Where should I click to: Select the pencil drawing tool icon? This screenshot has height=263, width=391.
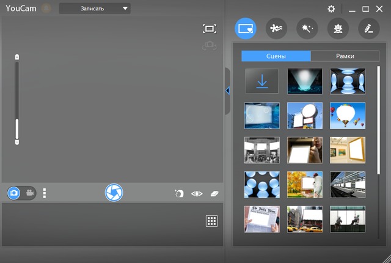pyautogui.click(x=367, y=28)
